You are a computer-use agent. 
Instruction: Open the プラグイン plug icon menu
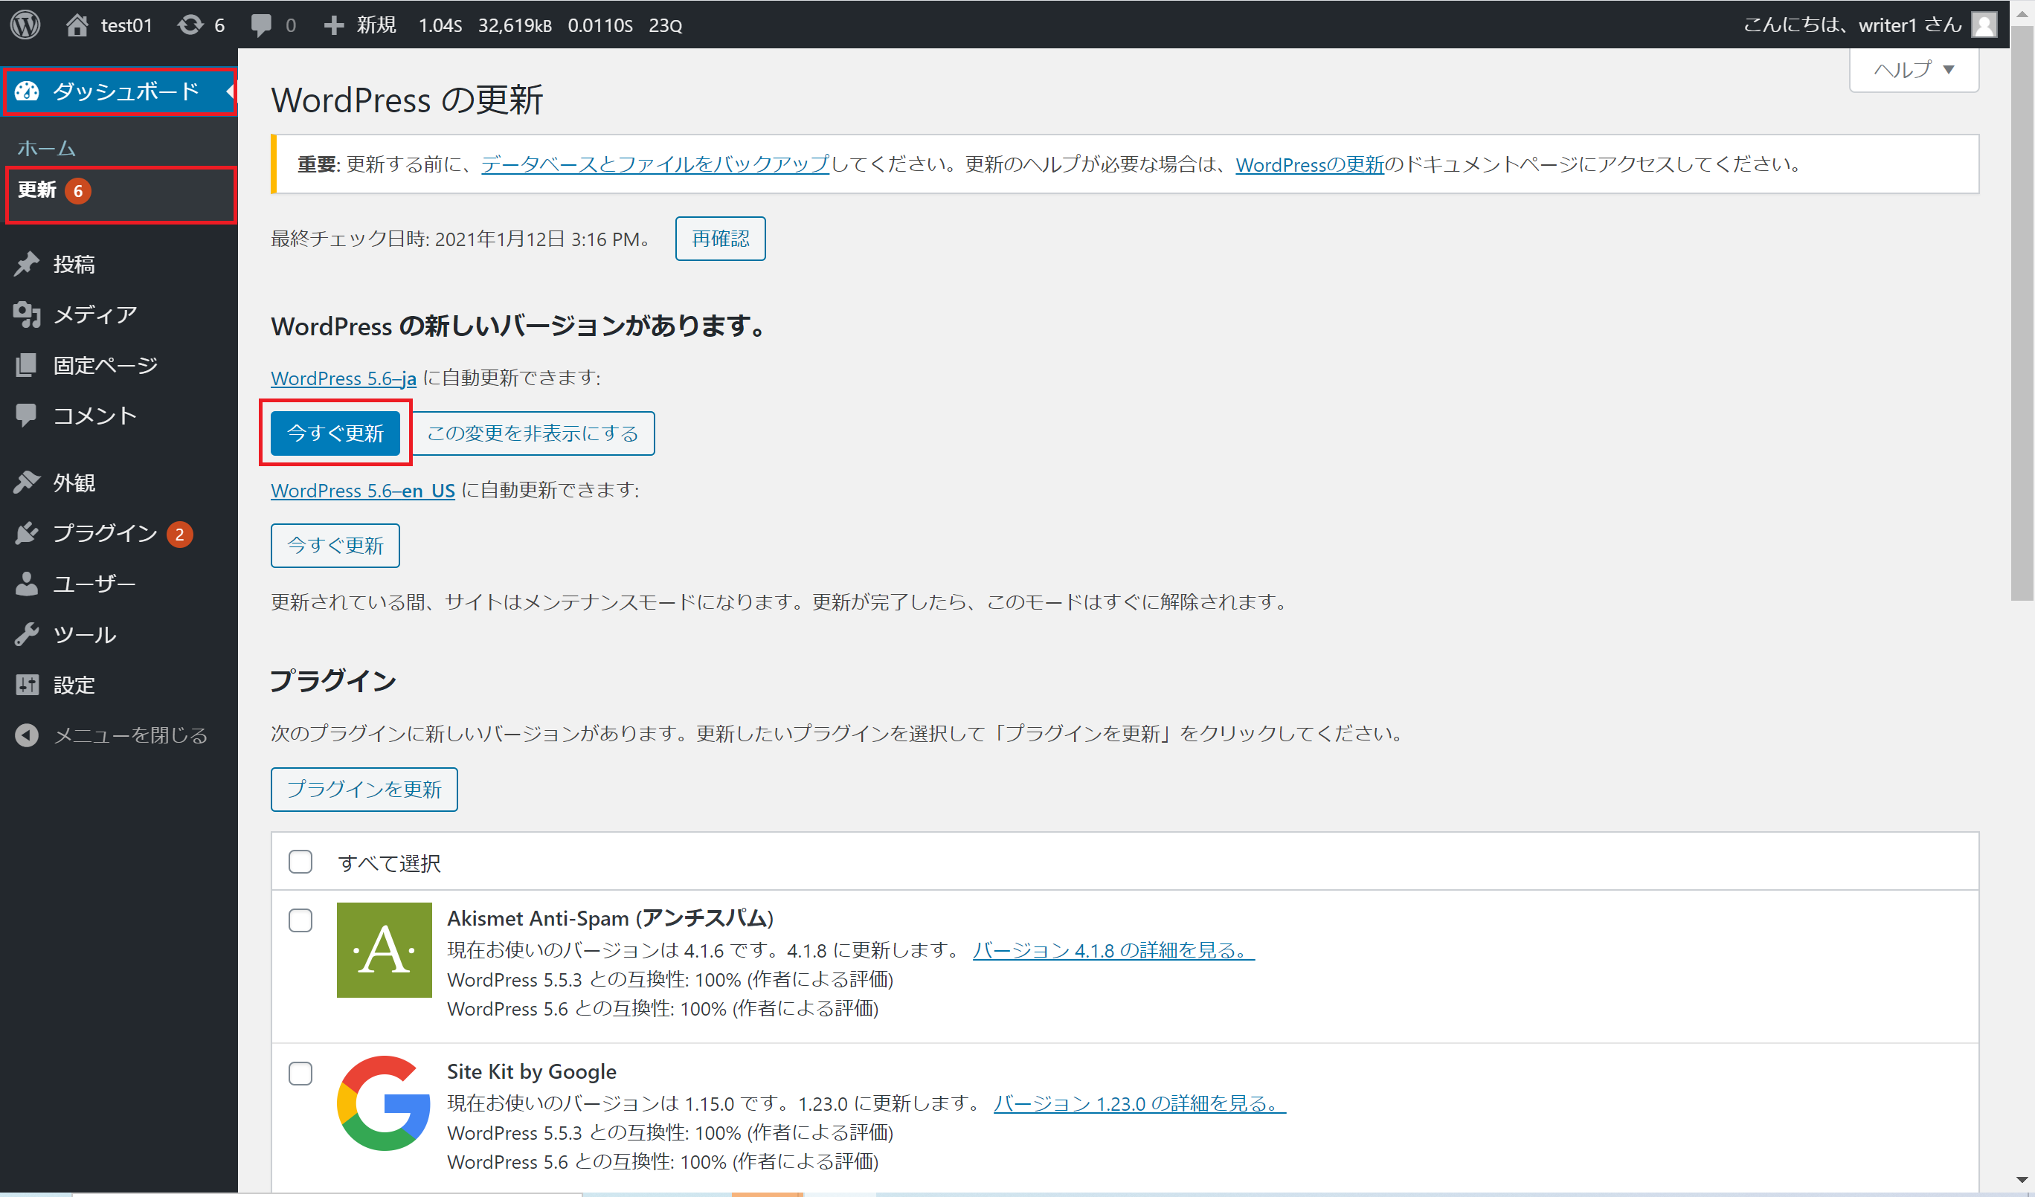tap(27, 533)
